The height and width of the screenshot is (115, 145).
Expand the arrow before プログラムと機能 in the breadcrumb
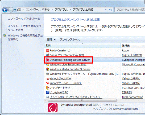click(70, 10)
